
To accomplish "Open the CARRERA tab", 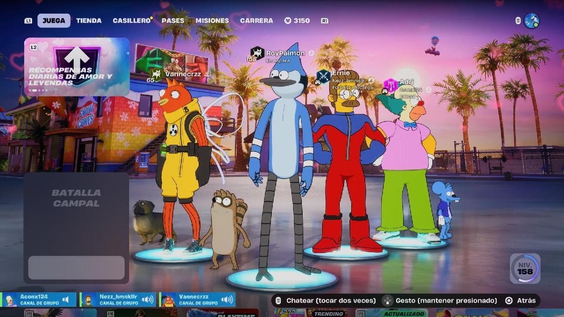I will tap(256, 21).
